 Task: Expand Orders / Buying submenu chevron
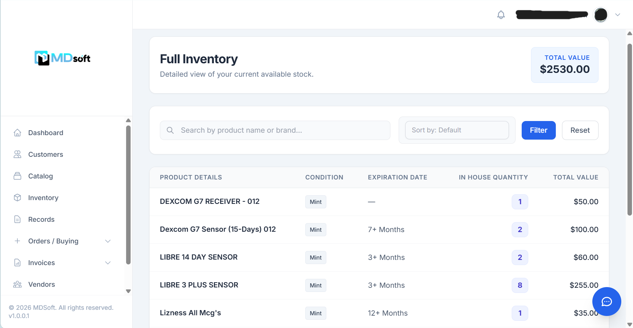[x=108, y=241]
